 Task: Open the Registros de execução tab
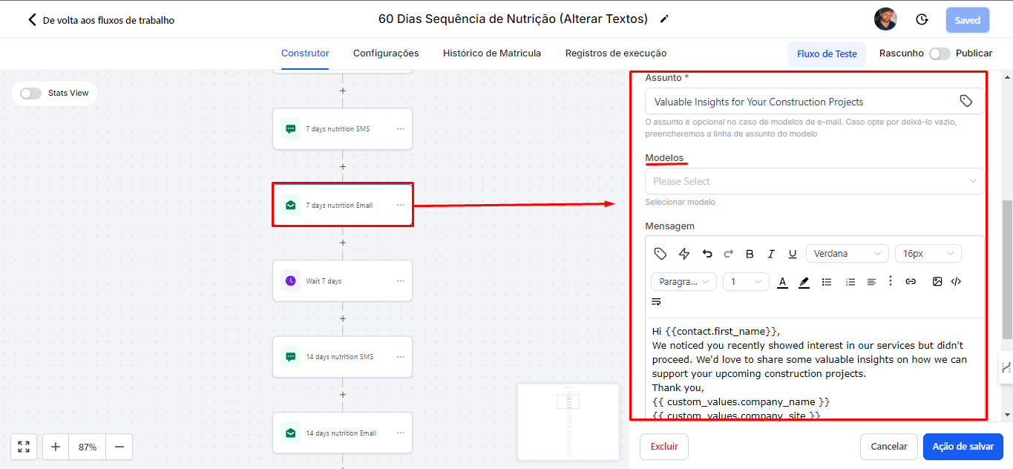click(615, 53)
